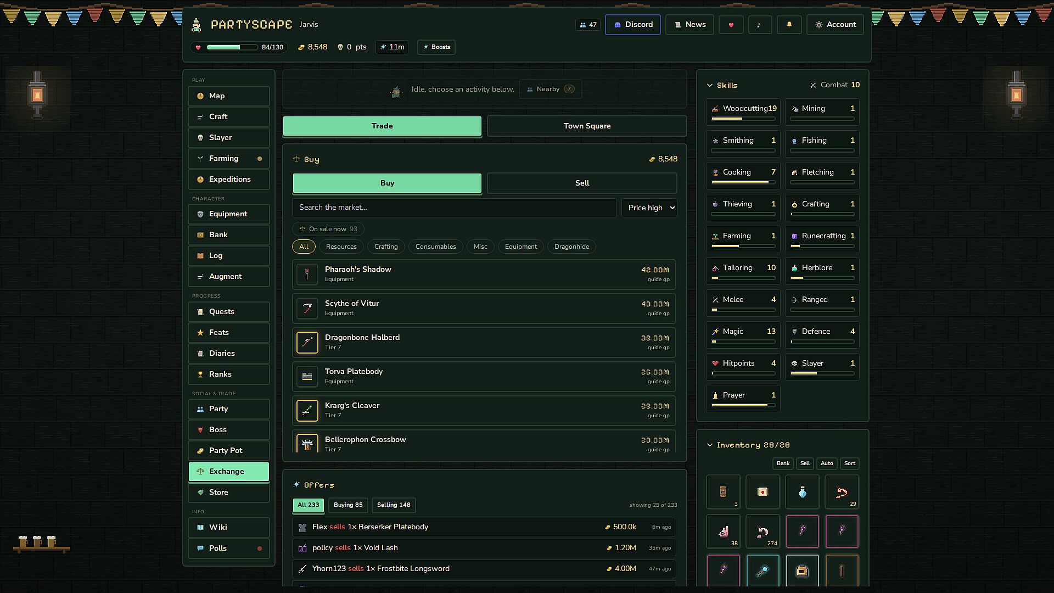
Task: Select the potion flask inventory item
Action: pyautogui.click(x=802, y=492)
